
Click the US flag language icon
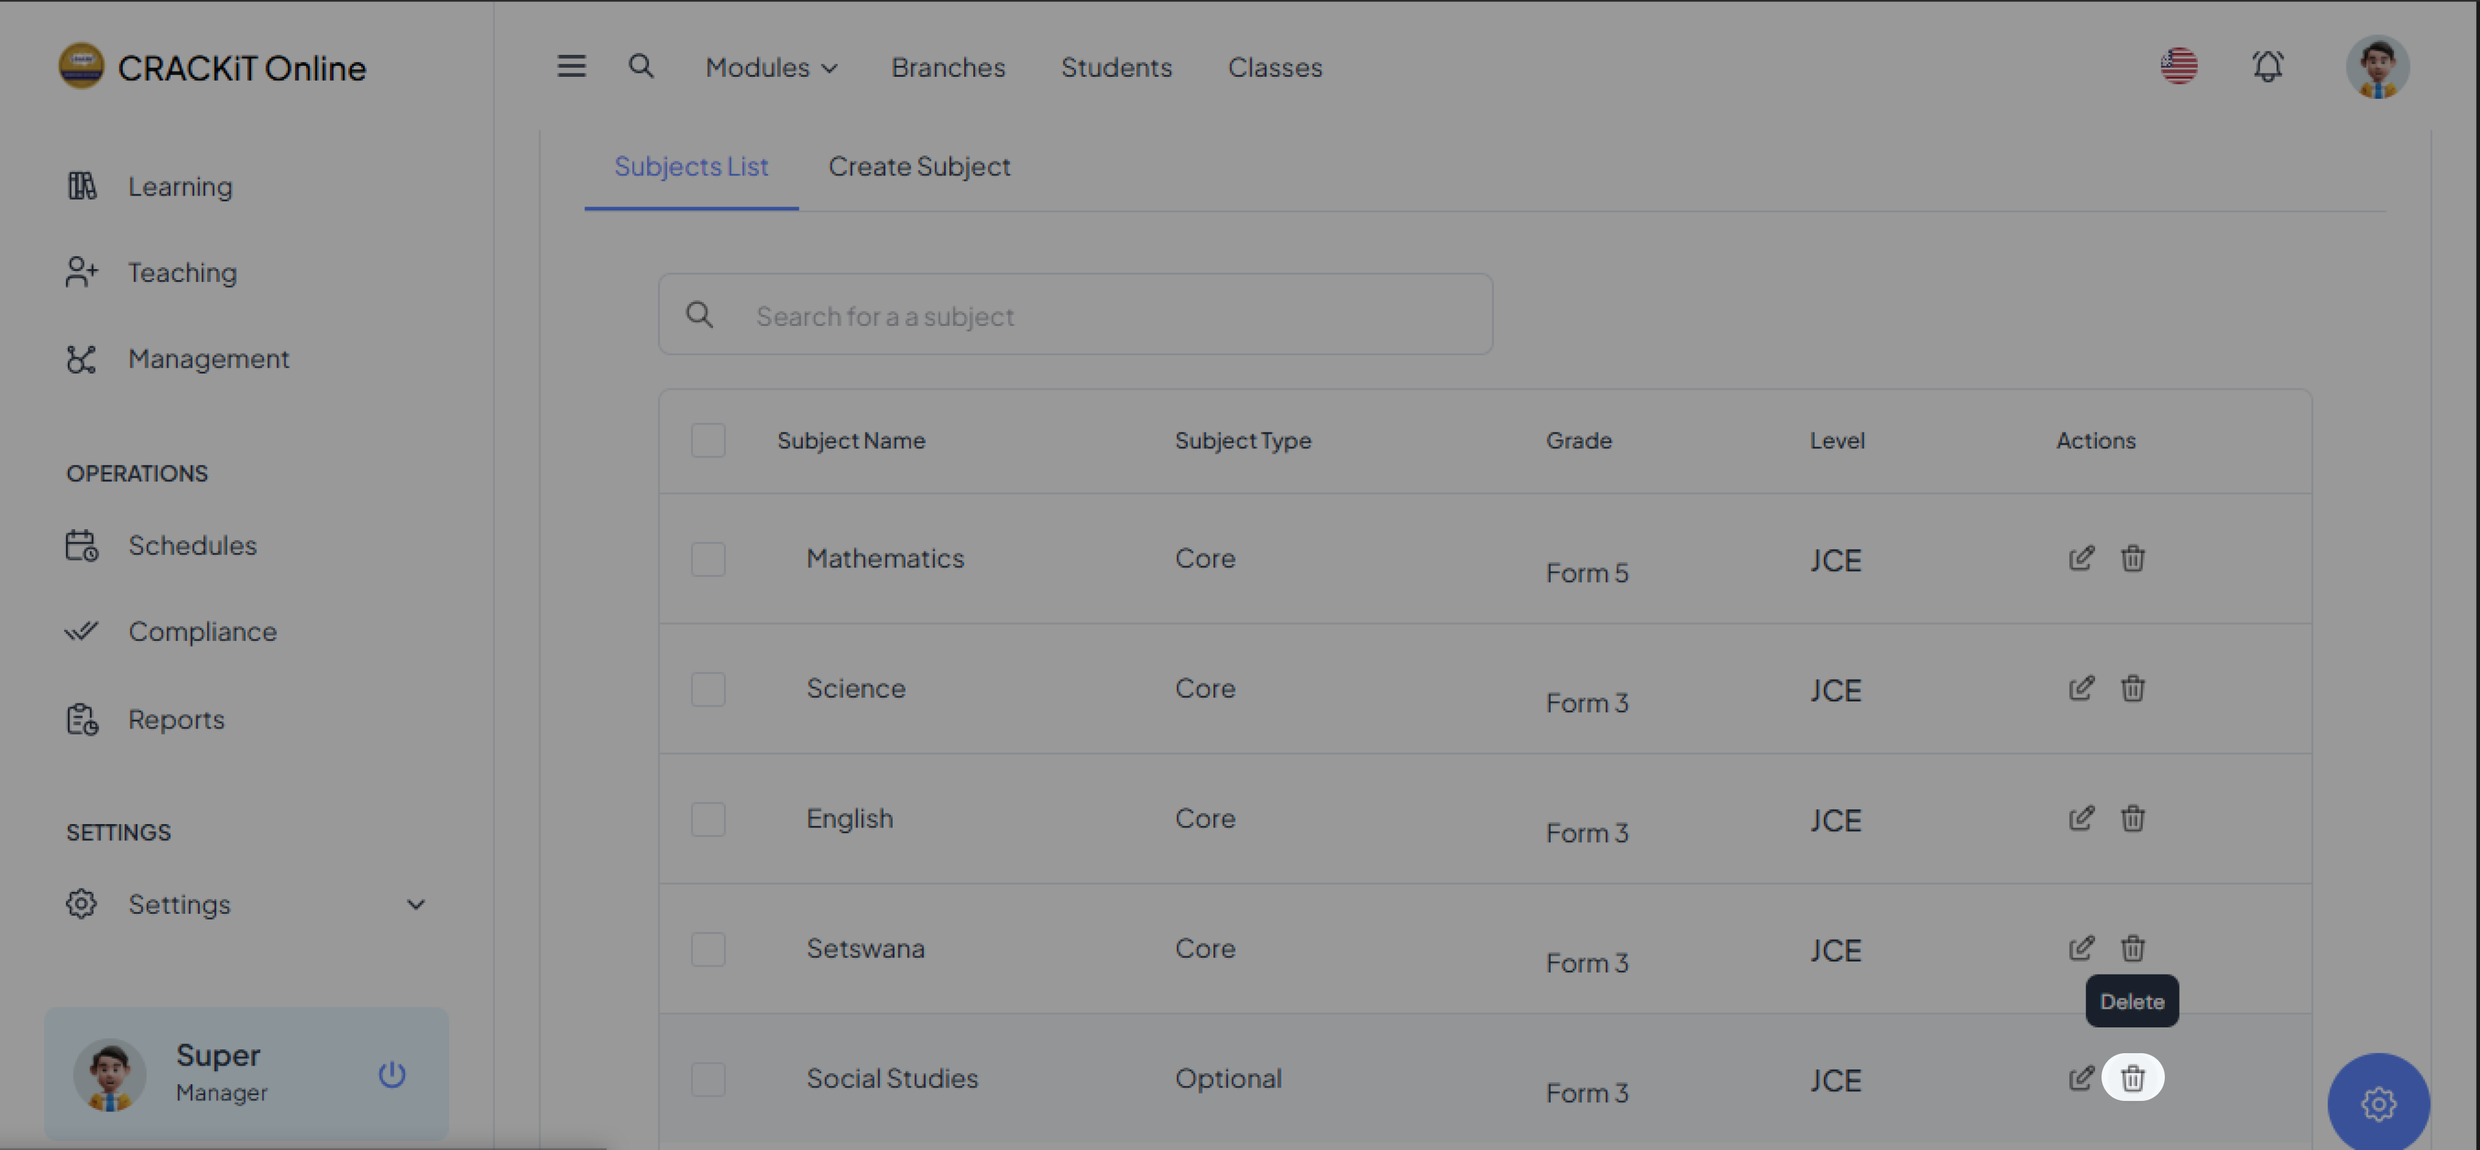coord(2178,66)
